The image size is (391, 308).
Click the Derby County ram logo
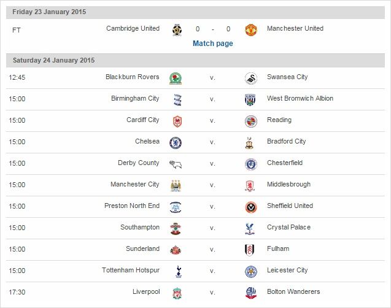(176, 164)
